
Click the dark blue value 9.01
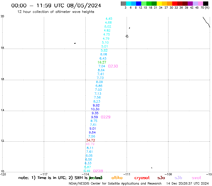pos(93,128)
